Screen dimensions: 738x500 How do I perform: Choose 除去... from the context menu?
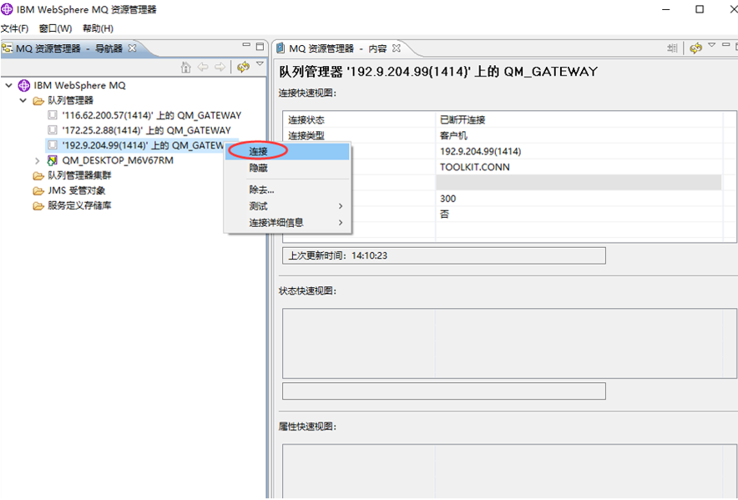(287, 189)
